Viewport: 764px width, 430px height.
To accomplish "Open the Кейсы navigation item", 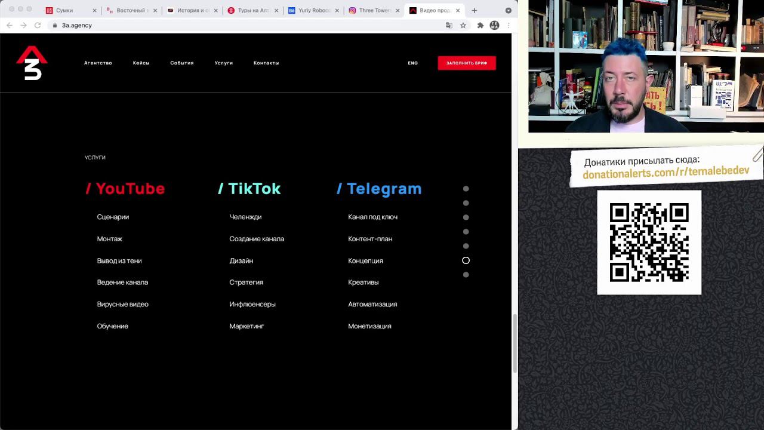I will click(x=141, y=63).
